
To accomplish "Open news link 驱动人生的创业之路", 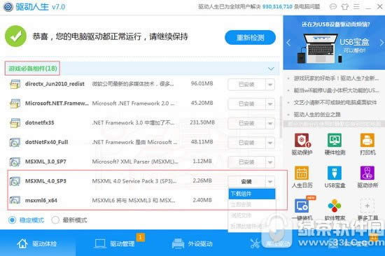I will (x=317, y=115).
